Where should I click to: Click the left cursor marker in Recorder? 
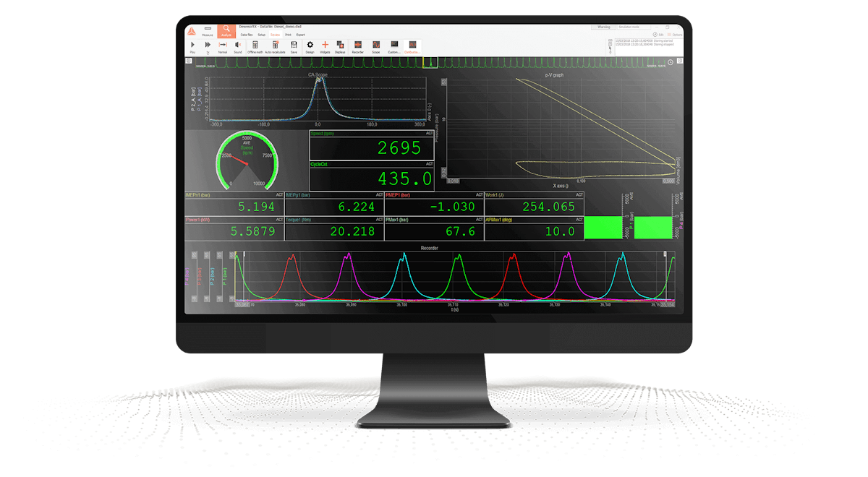pyautogui.click(x=244, y=254)
